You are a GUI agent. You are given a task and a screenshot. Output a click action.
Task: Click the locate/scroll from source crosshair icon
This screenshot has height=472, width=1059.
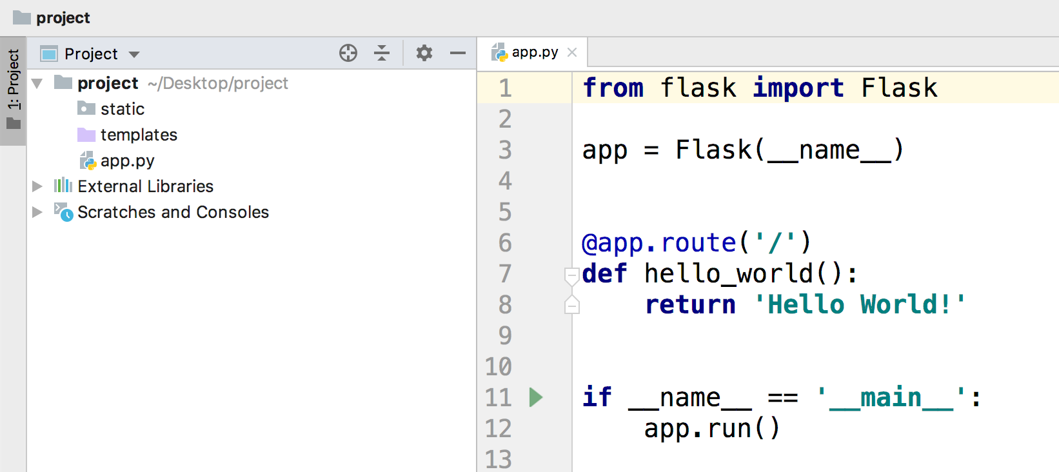pyautogui.click(x=348, y=53)
